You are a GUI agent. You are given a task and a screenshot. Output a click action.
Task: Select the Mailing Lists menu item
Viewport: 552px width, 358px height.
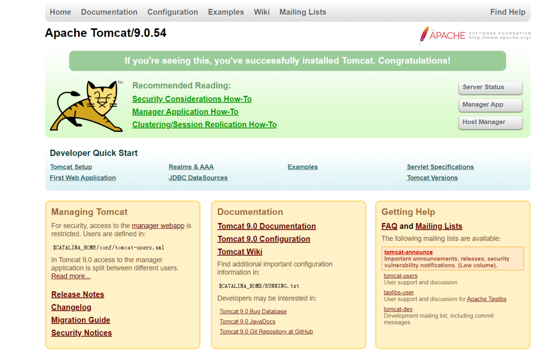click(302, 12)
